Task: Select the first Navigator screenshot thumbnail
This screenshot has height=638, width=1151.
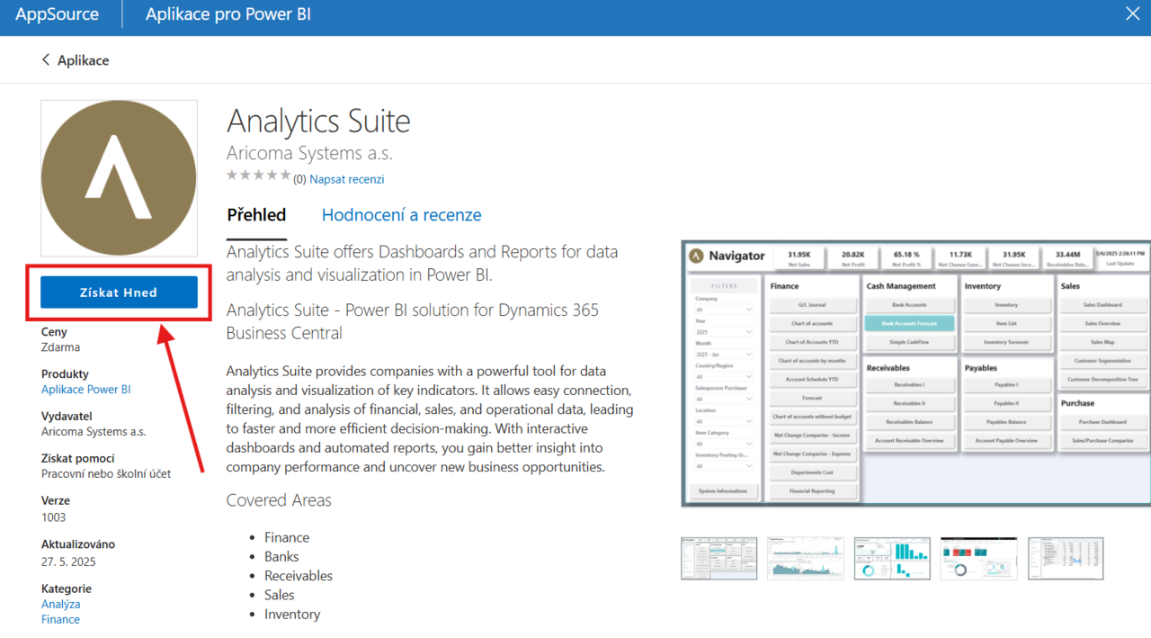Action: point(718,558)
